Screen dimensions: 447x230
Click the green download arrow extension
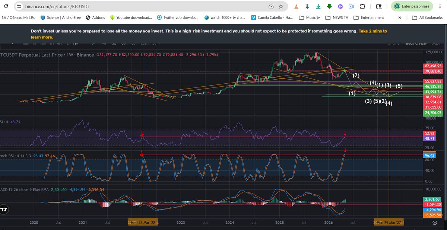point(330,7)
